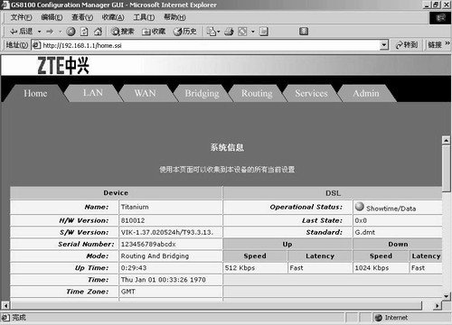Expand the address bar dropdown list
Viewport: 452px width, 325px height.
(383, 45)
